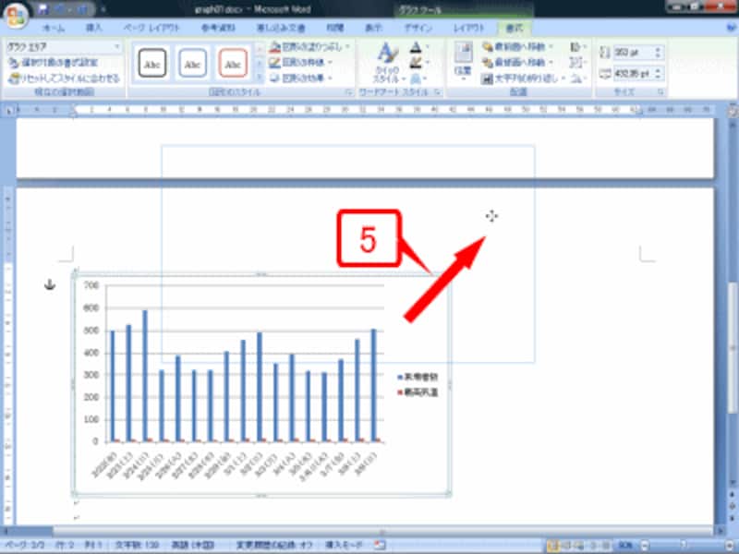The image size is (739, 554).
Task: Click the macro recording icon in status bar
Action: (380, 545)
